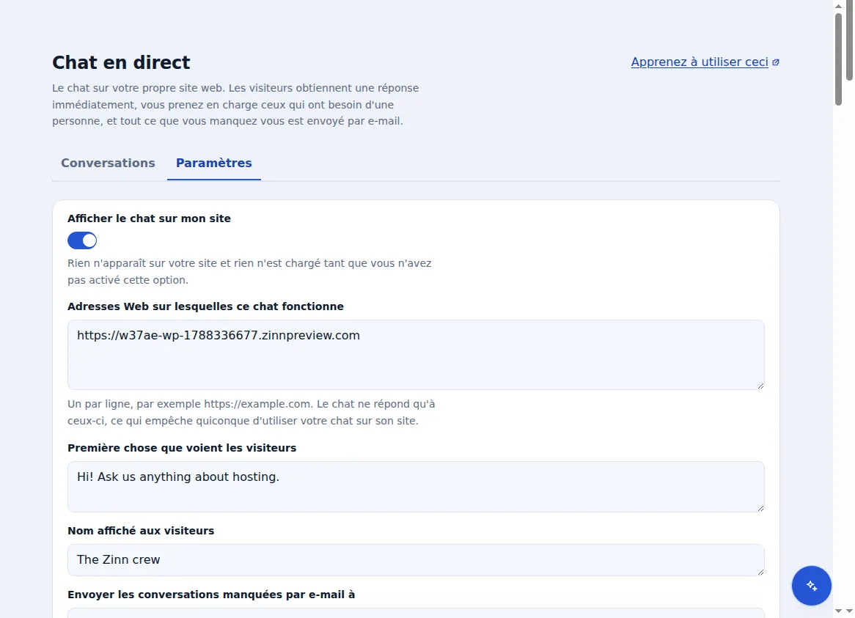Open the AI assistant sparkle button
Viewport: 855px width, 618px height.
click(x=812, y=585)
